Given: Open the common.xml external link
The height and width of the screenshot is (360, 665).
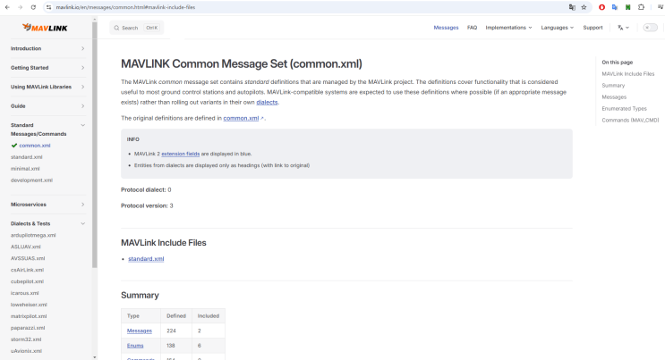Looking at the screenshot, I should pyautogui.click(x=241, y=118).
